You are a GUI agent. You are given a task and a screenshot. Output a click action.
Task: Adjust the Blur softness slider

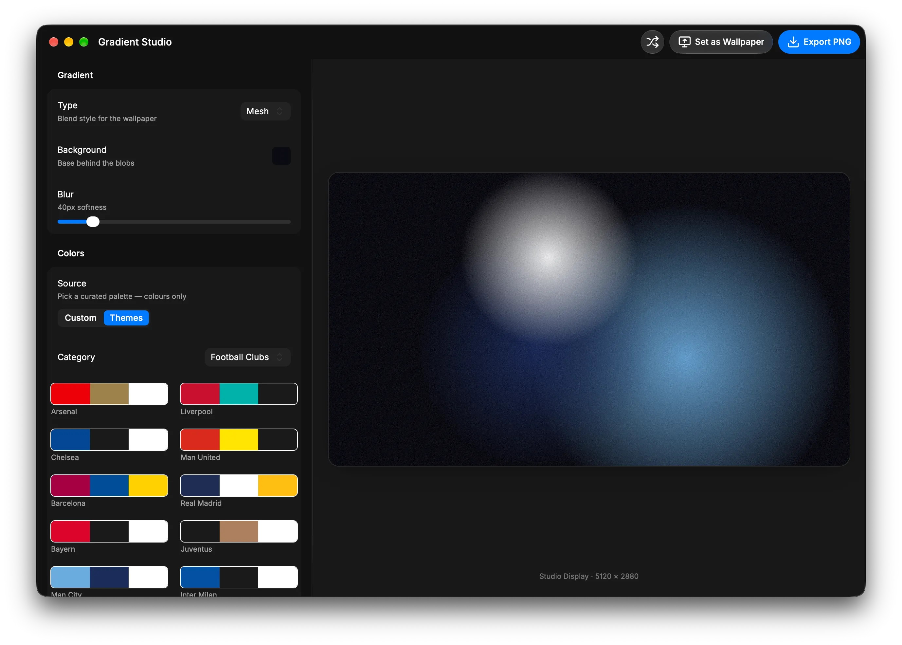pyautogui.click(x=174, y=222)
